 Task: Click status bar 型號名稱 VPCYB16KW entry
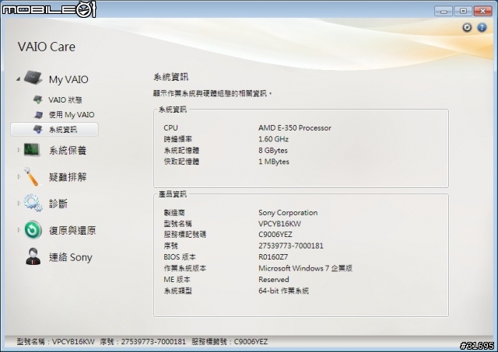[55, 342]
